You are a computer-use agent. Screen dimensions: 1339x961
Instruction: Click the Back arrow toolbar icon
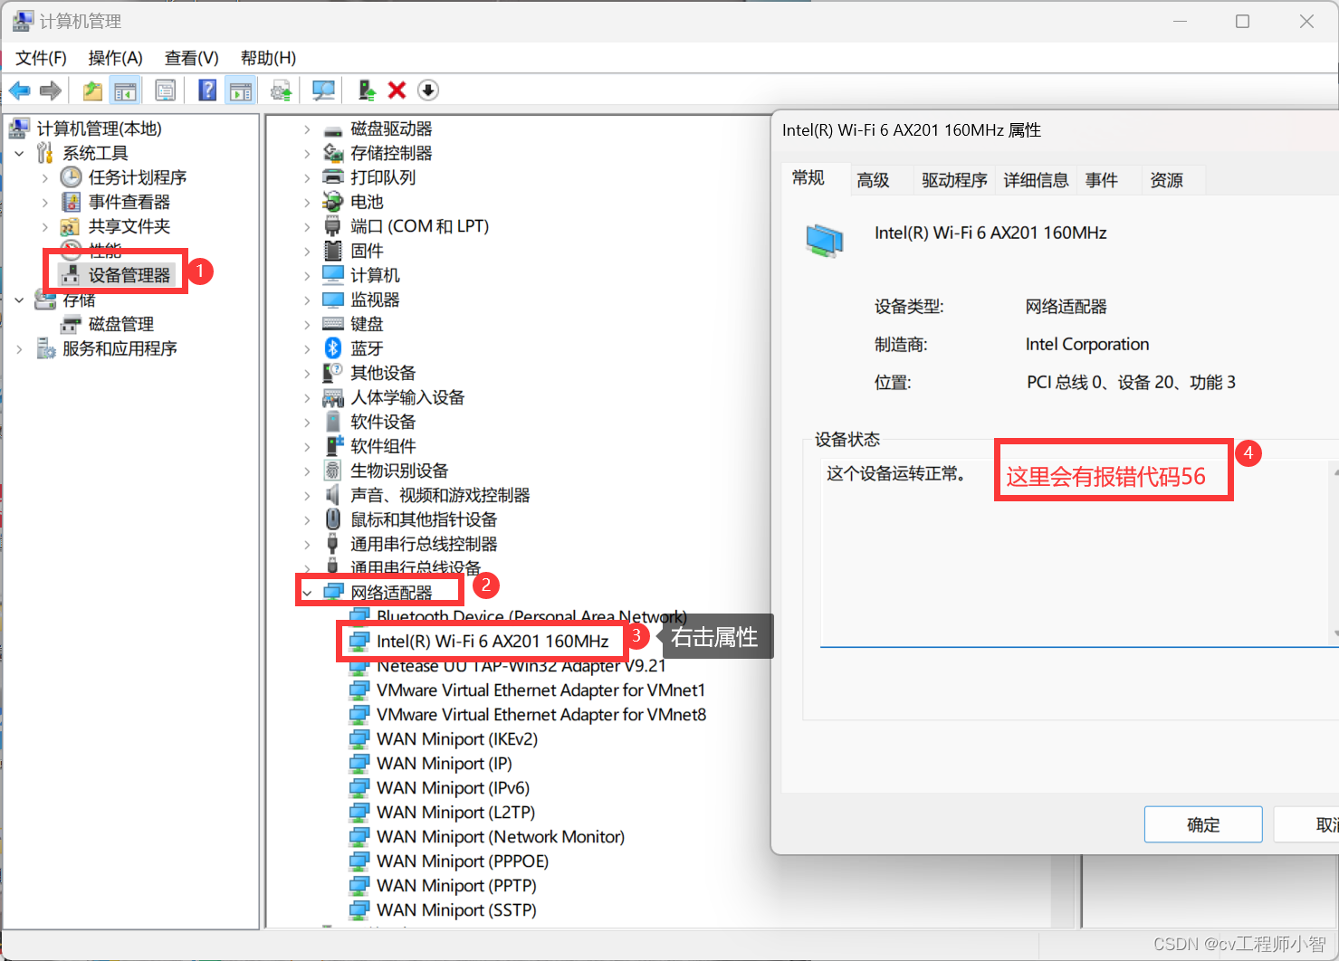20,90
